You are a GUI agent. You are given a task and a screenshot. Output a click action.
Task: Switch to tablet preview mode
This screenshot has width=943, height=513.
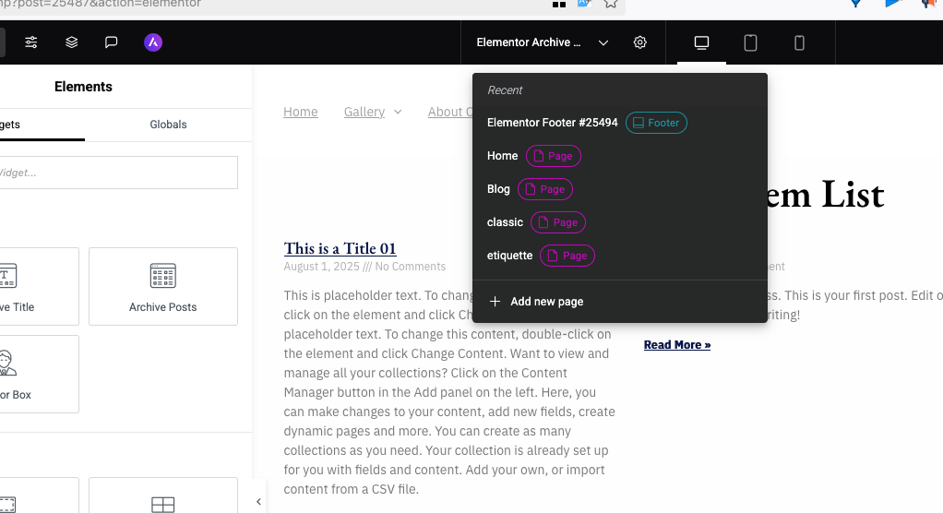click(751, 42)
